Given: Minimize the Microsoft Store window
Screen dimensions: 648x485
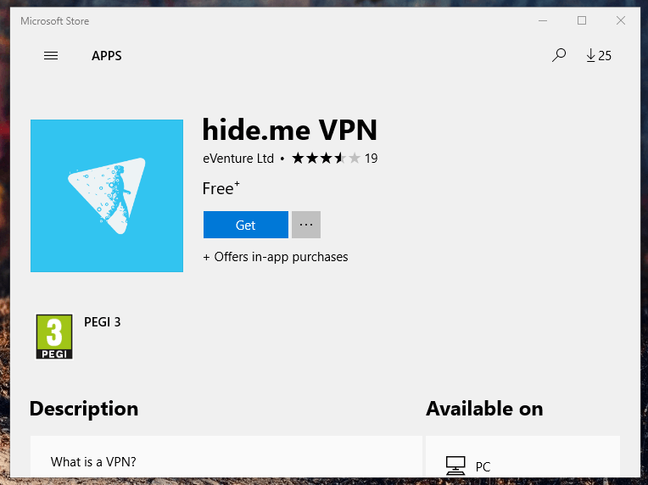Looking at the screenshot, I should pyautogui.click(x=543, y=20).
